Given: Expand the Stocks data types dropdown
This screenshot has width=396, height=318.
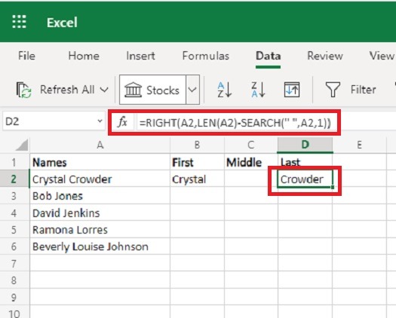Looking at the screenshot, I should click(x=192, y=90).
